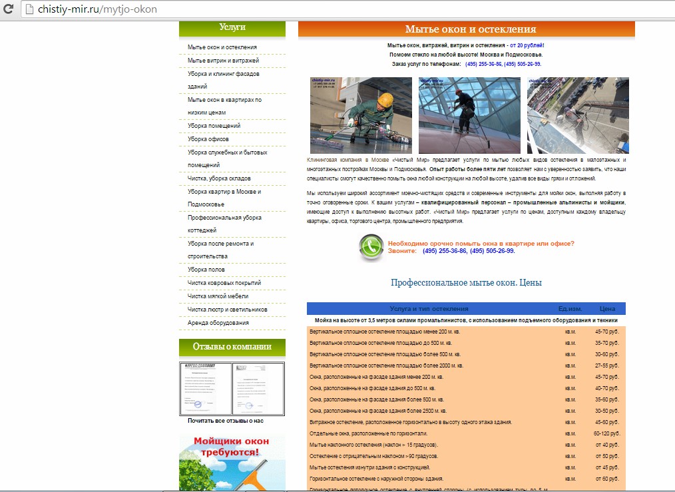Click the '27-55 руб.' price cell
The height and width of the screenshot is (492, 675).
click(607, 366)
